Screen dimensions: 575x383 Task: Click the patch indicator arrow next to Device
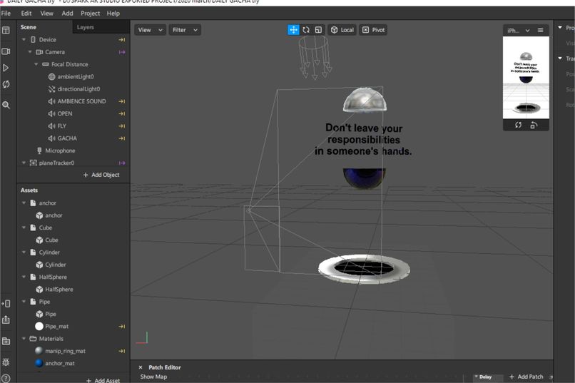tap(122, 39)
